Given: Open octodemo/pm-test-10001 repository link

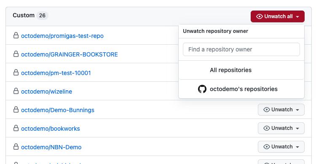Looking at the screenshot, I should (x=56, y=73).
